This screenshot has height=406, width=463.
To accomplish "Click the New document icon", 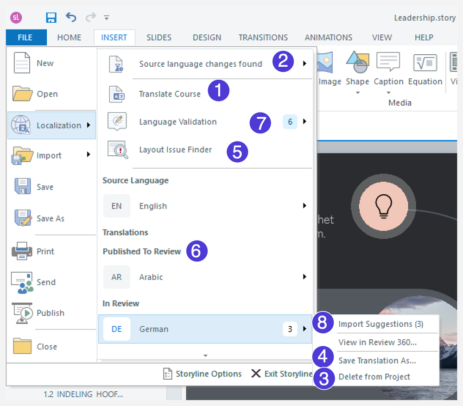I will point(22,63).
